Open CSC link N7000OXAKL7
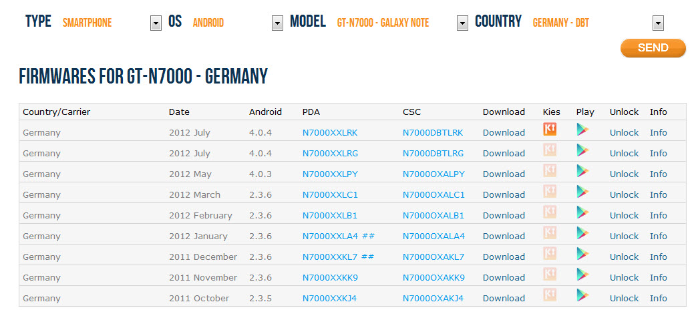696x314 pixels. pos(433,257)
